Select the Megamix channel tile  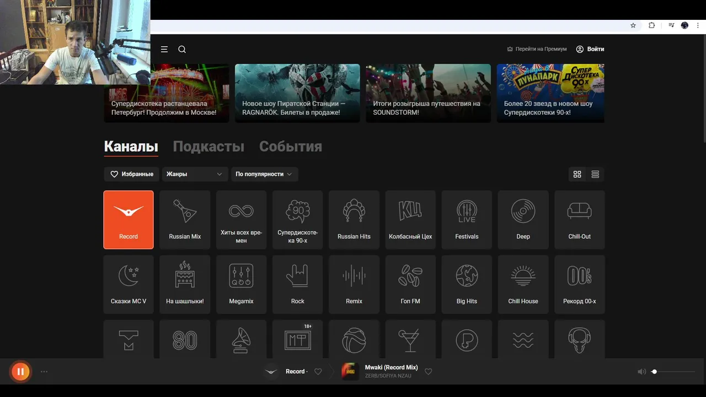(241, 285)
